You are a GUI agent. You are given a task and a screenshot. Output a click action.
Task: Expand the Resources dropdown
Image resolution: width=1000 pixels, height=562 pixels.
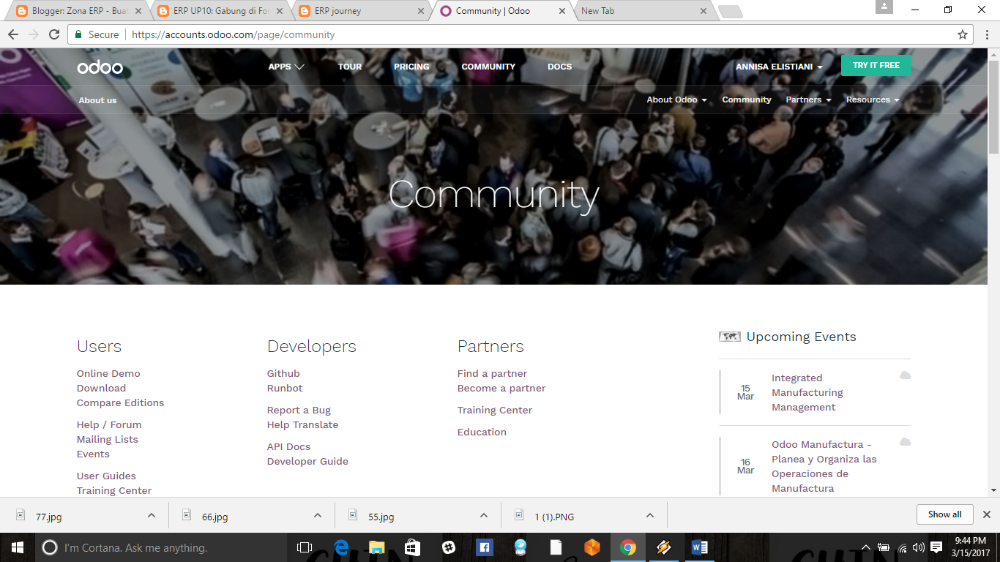[x=873, y=100]
